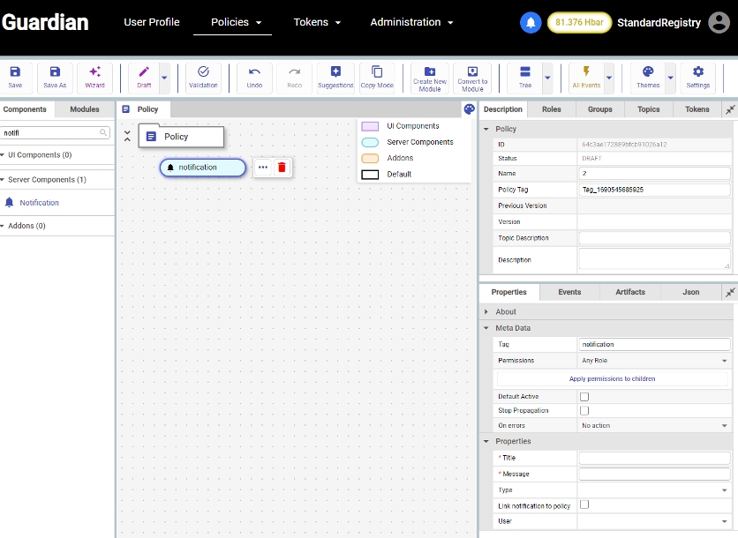Click Apply permissions to children

click(x=612, y=378)
